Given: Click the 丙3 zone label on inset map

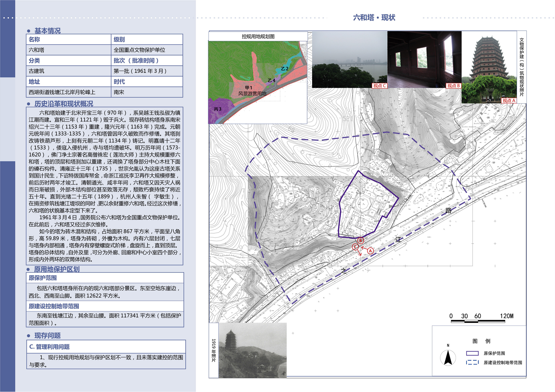Looking at the screenshot, I should [218, 109].
